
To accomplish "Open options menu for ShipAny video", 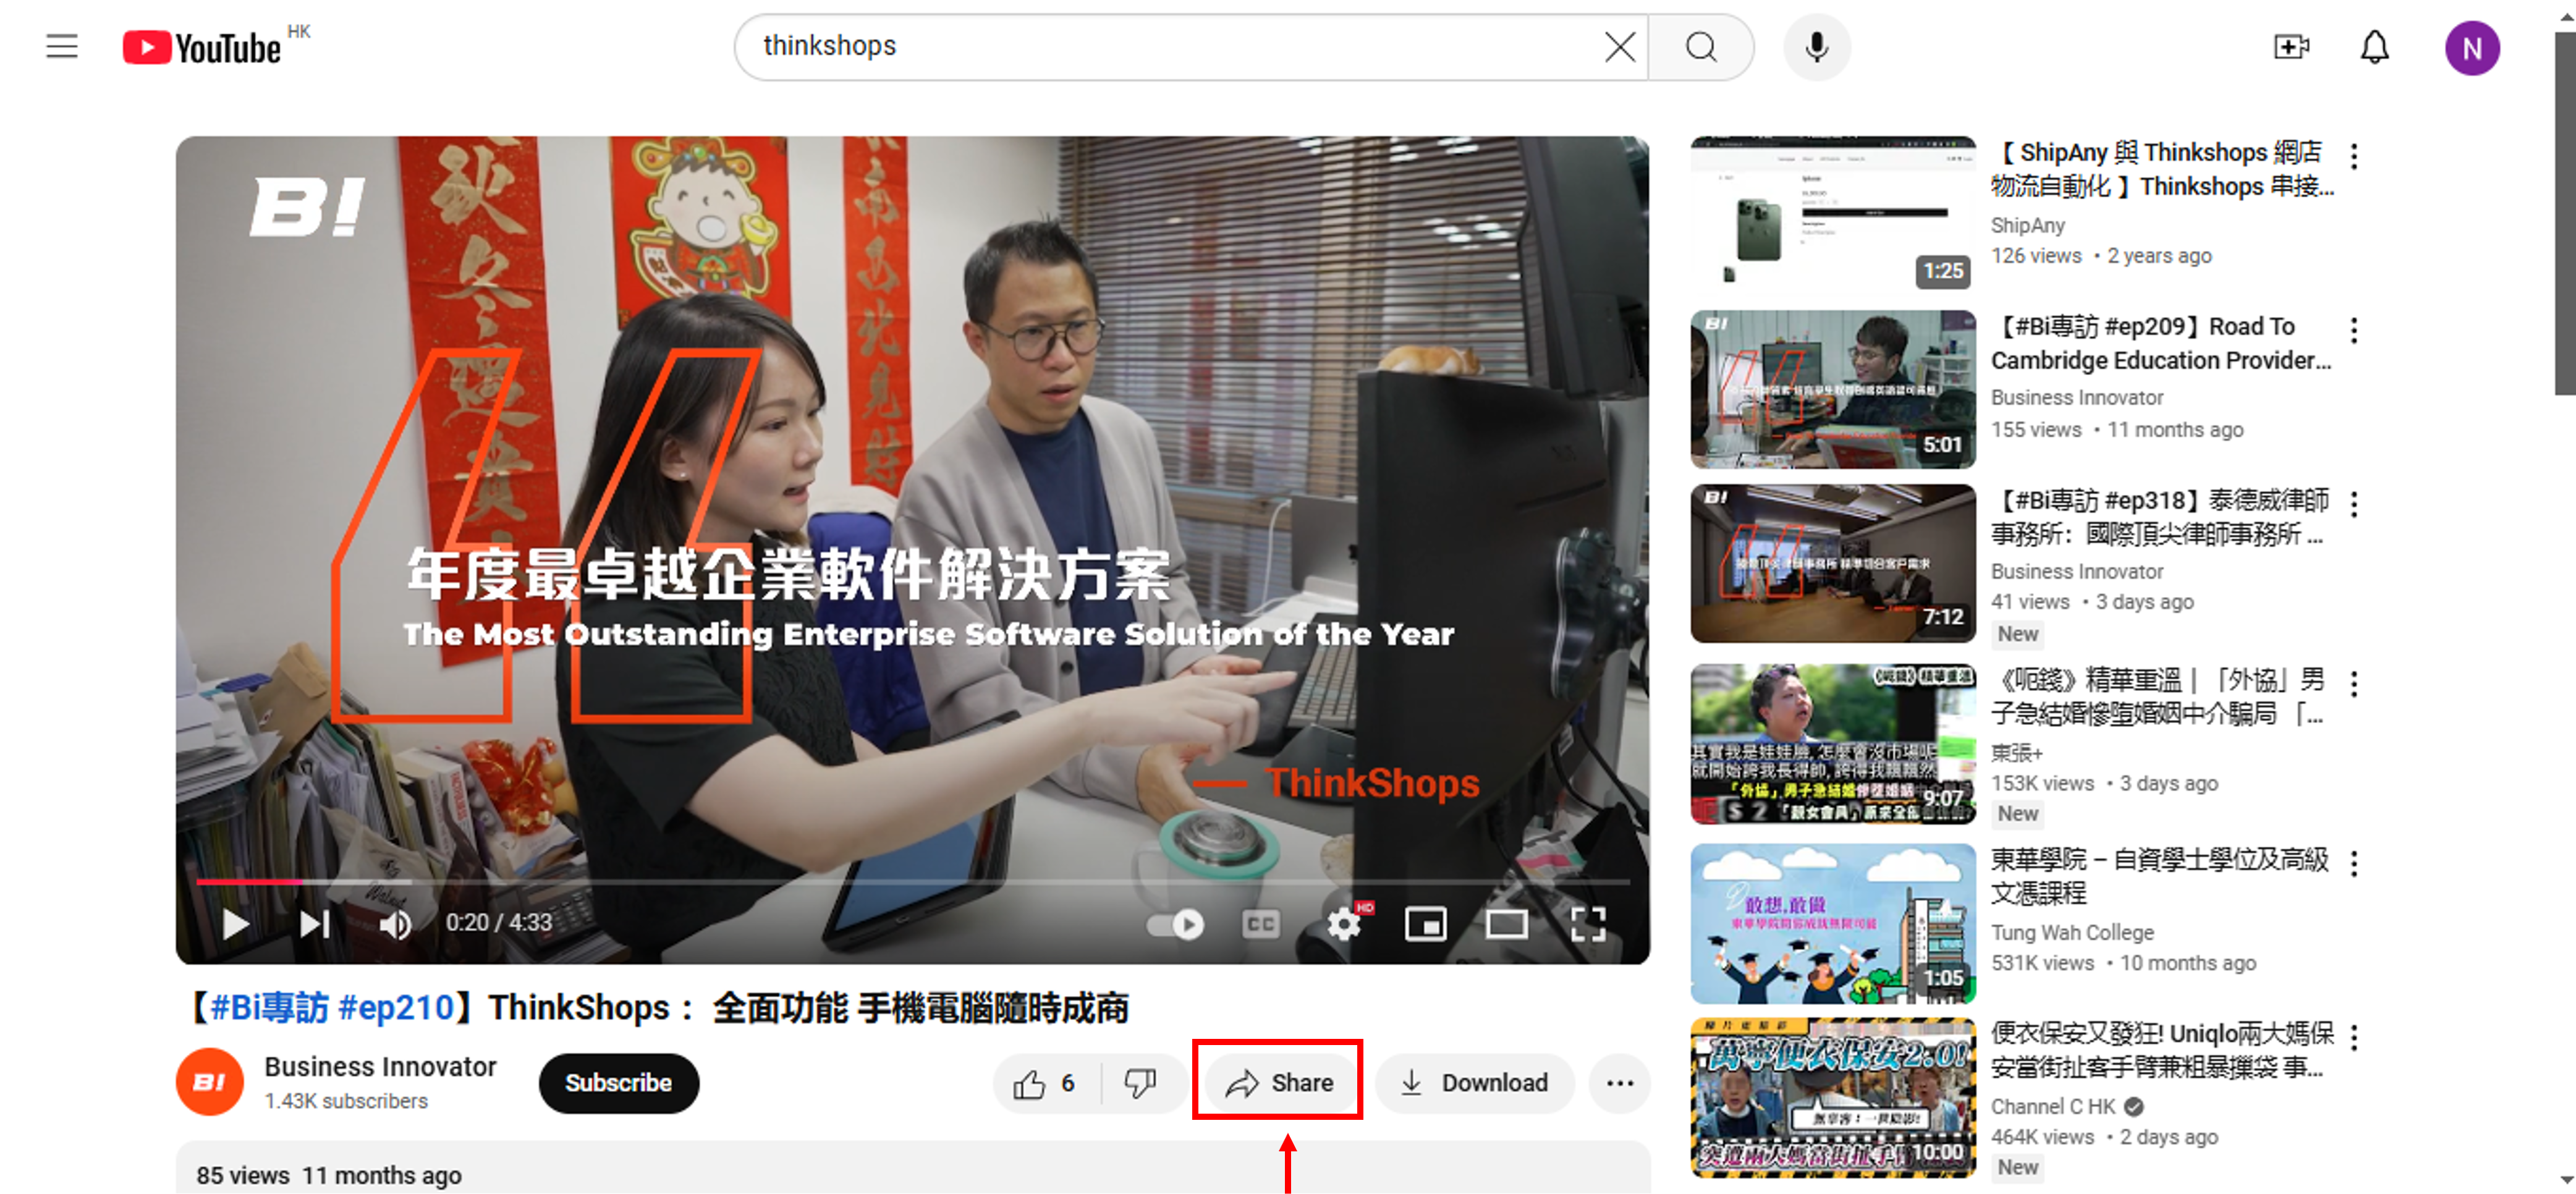I will [x=2354, y=156].
